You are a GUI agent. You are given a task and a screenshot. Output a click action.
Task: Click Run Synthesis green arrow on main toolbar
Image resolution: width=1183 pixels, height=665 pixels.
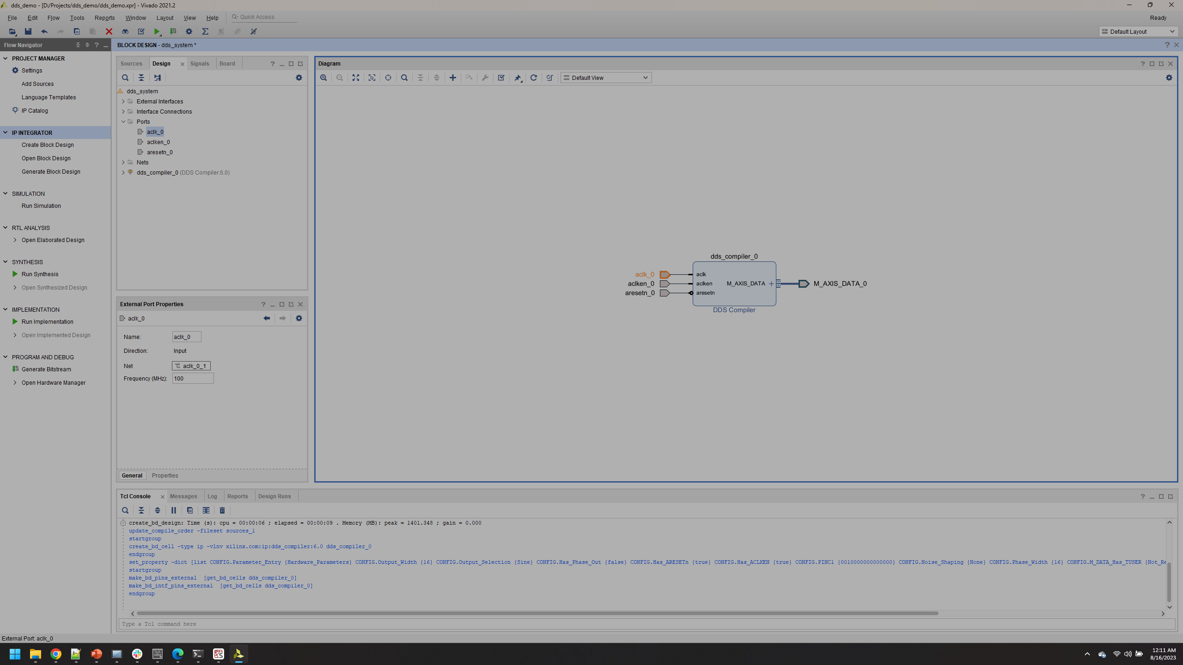click(157, 31)
